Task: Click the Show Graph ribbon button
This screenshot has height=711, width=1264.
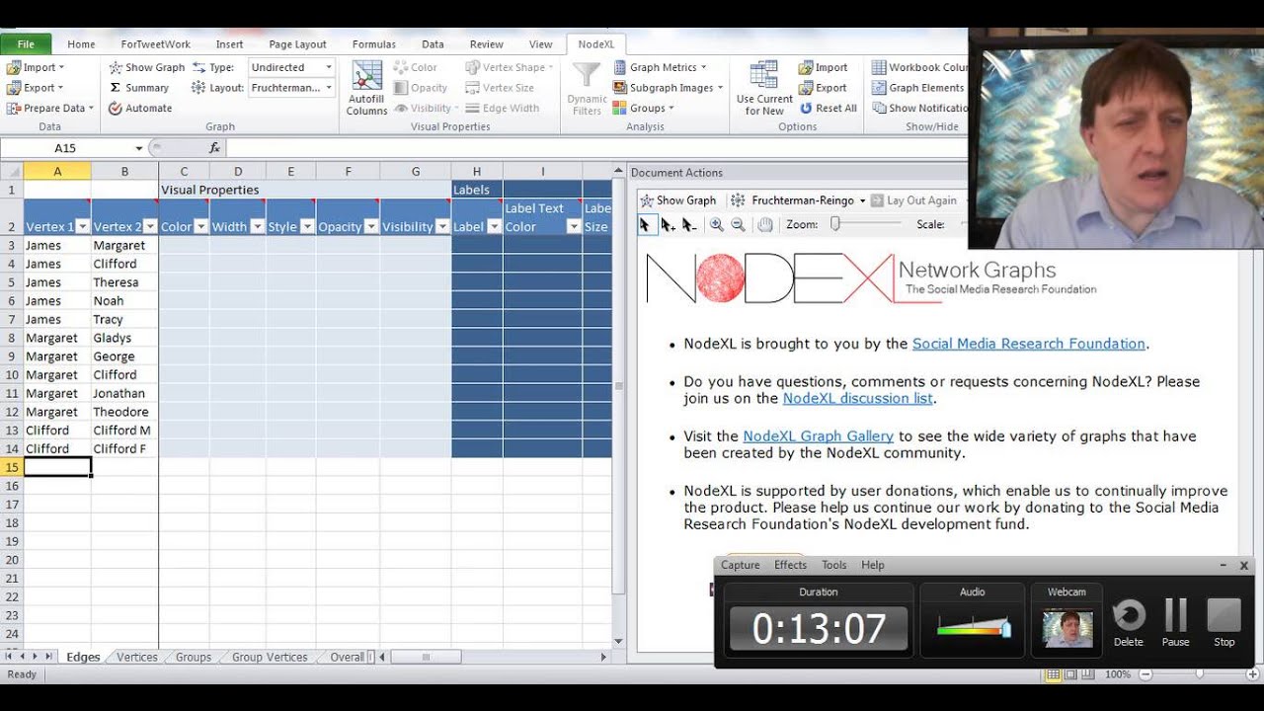Action: tap(146, 67)
